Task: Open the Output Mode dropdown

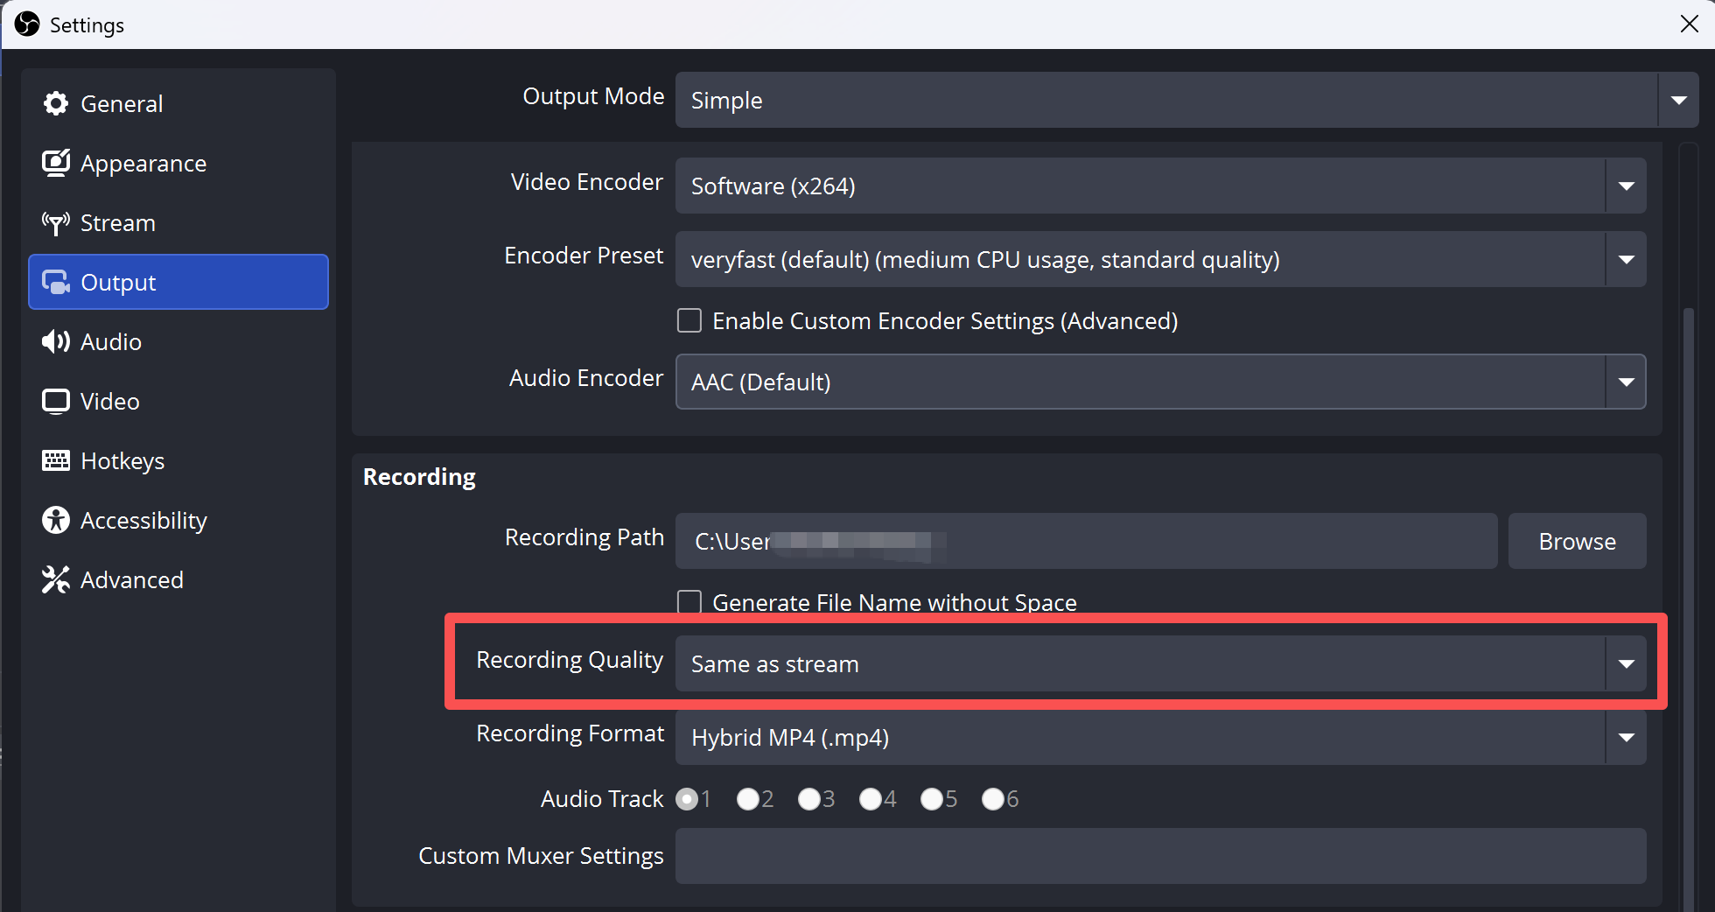Action: [1186, 100]
